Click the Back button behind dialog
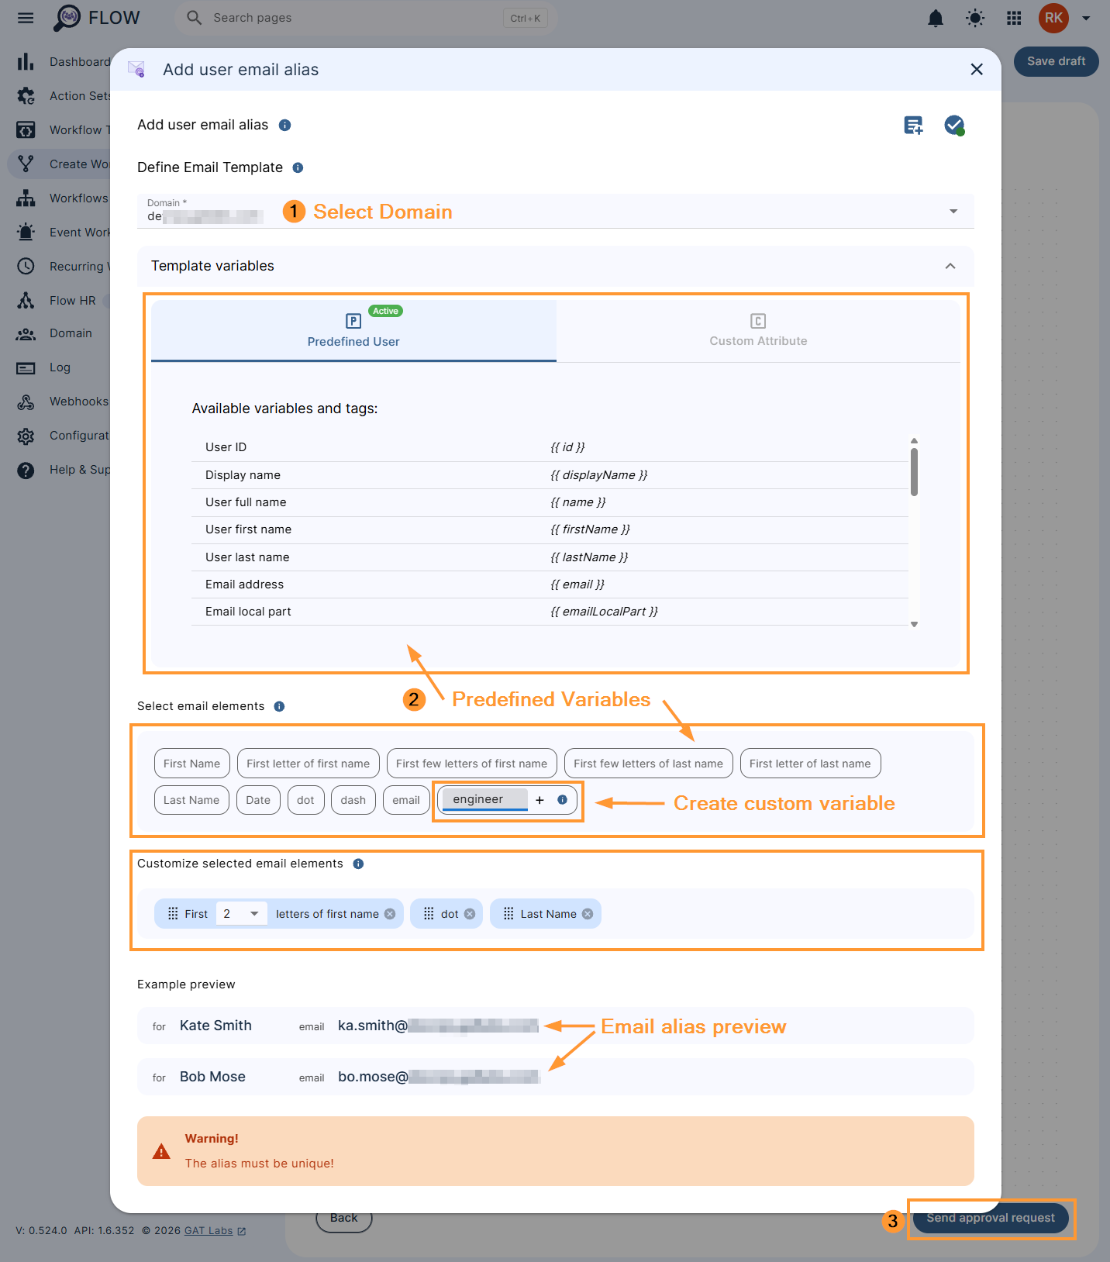 coord(344,1219)
